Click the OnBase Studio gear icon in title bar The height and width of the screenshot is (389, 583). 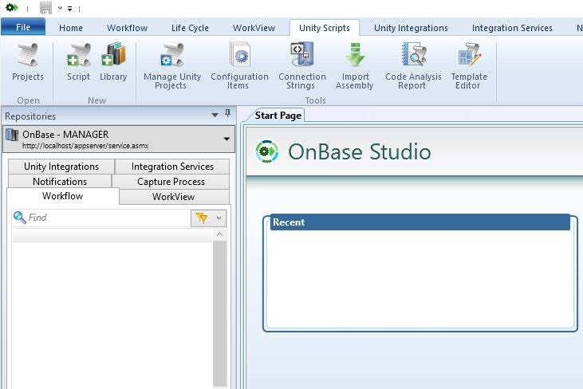[x=11, y=7]
